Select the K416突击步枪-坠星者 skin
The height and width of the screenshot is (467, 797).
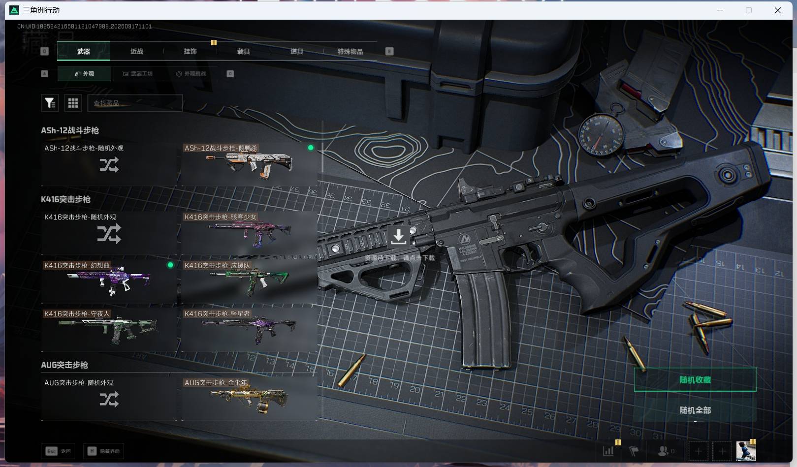pos(249,329)
